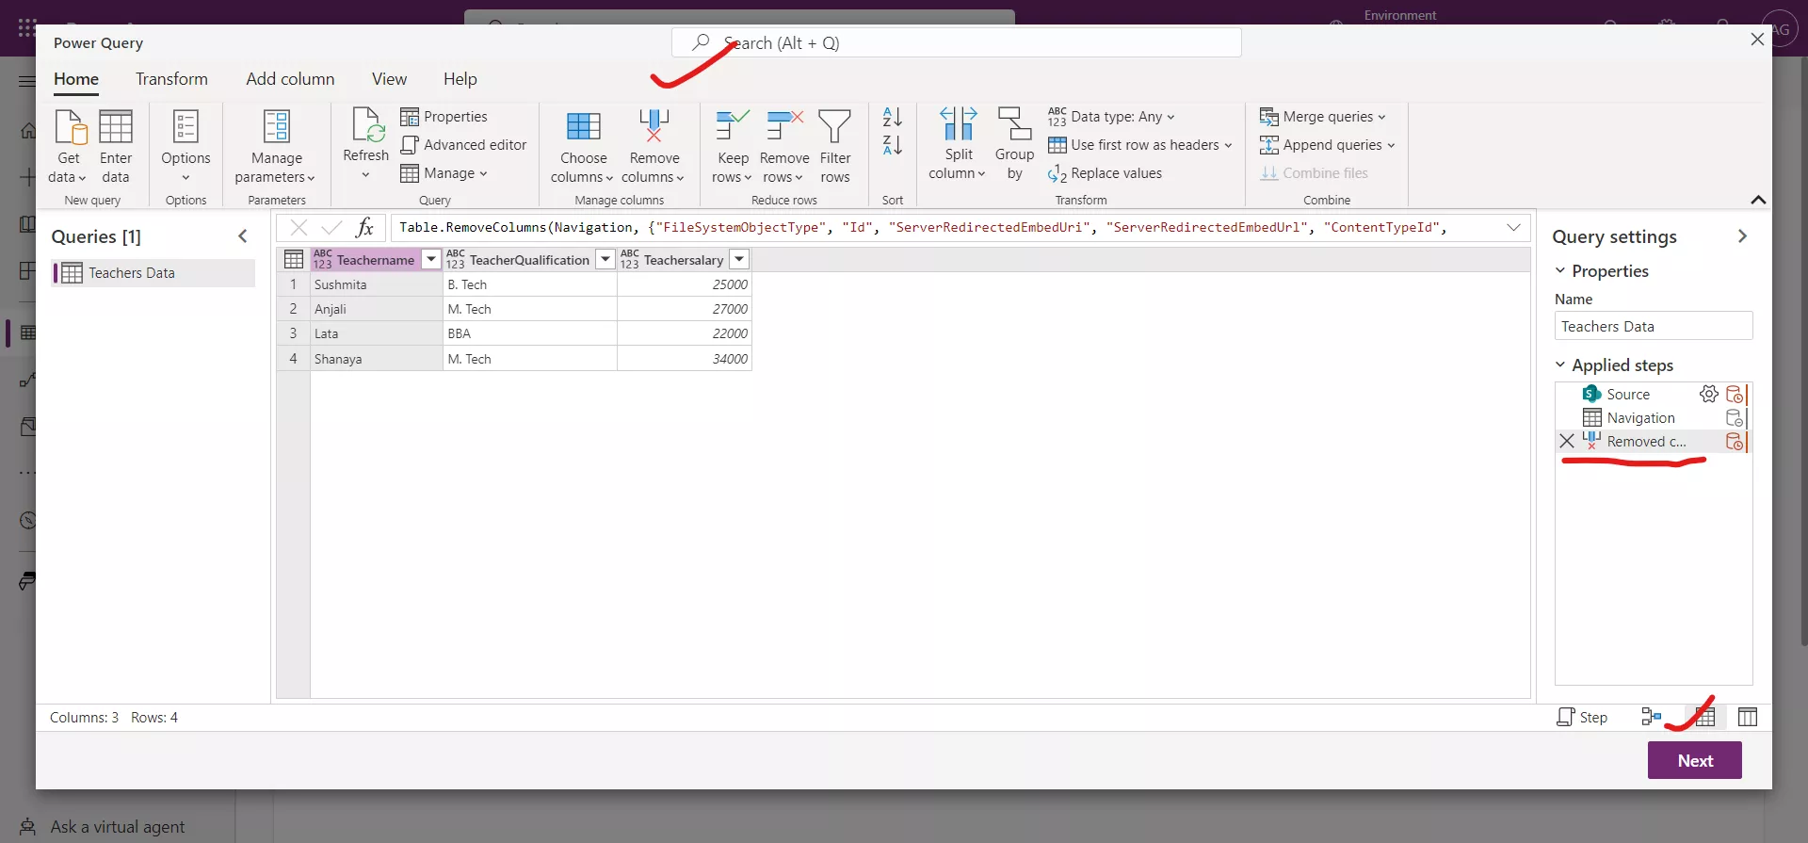Select cell Shanaya
The width and height of the screenshot is (1808, 843).
point(377,359)
